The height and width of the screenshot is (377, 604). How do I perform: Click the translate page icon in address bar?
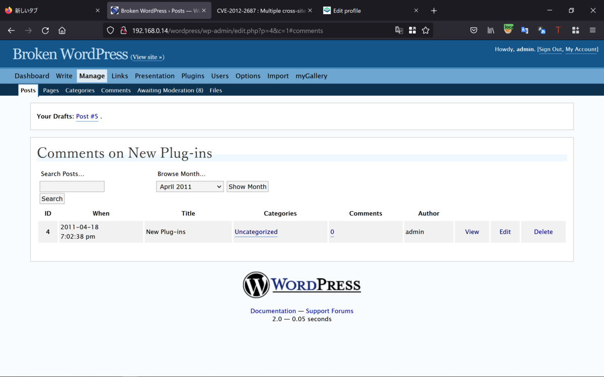pos(399,31)
